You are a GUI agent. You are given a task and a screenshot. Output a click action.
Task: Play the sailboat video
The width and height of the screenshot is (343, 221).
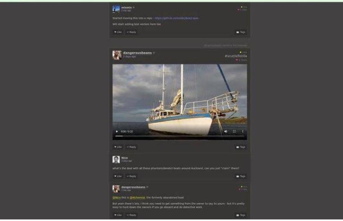point(117,132)
